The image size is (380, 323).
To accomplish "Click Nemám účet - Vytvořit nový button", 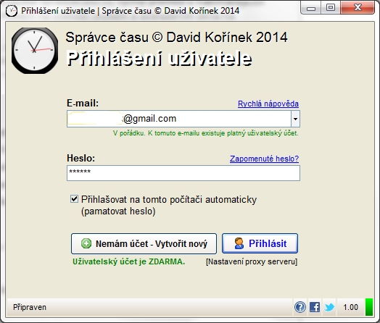I will tap(144, 243).
